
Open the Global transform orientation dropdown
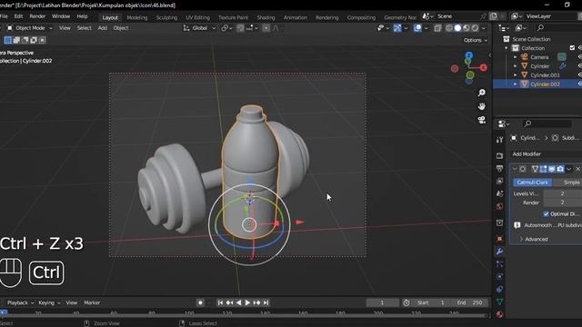(x=199, y=28)
